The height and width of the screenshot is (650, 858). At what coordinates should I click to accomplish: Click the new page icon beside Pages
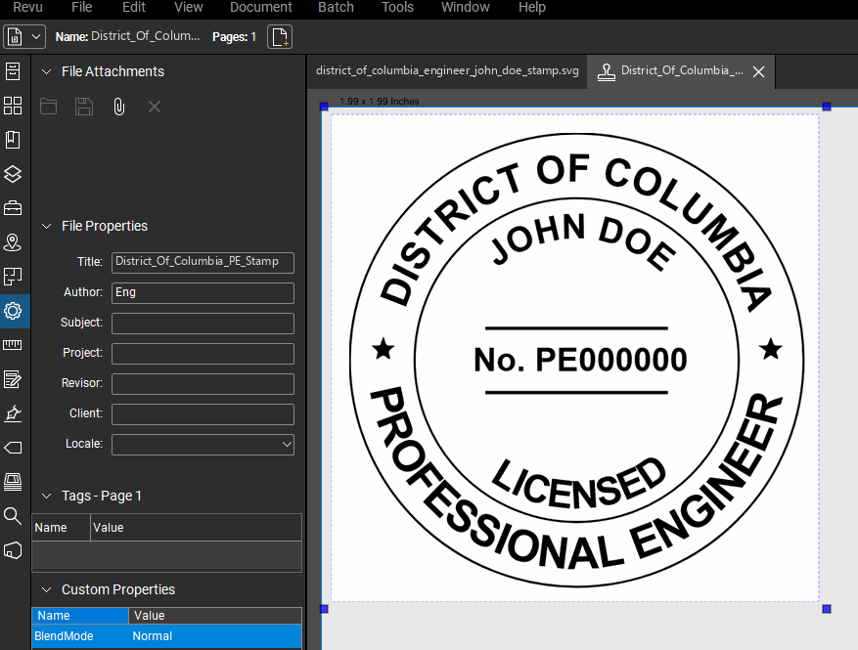(x=280, y=36)
